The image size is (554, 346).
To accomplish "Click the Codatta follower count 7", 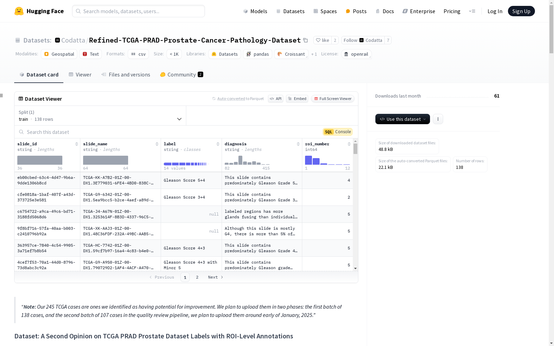I will pyautogui.click(x=388, y=40).
